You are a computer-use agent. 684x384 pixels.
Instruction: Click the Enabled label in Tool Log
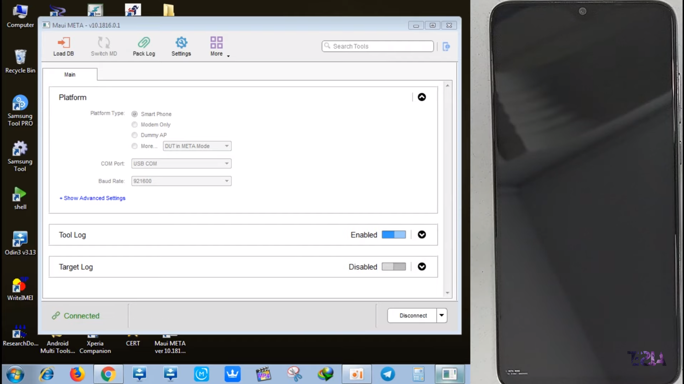coord(364,235)
